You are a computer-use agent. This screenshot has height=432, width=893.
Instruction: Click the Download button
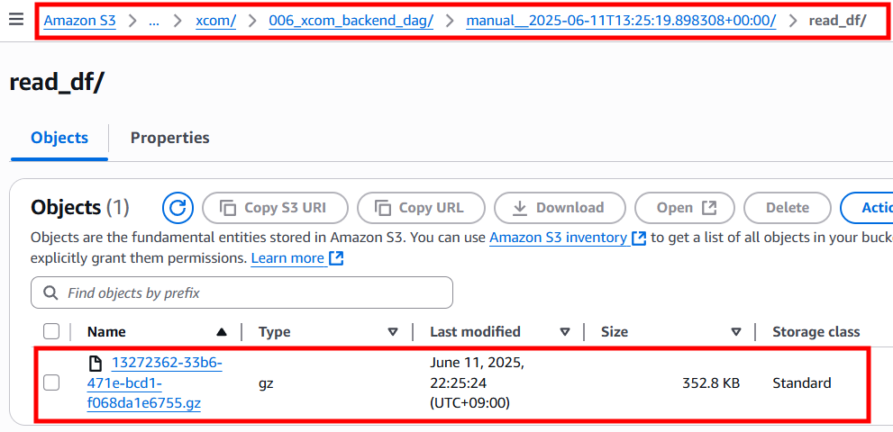(560, 208)
